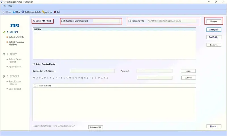The width and height of the screenshot is (227, 136).
Task: Click the mailbox search text field
Action: [x=155, y=78]
